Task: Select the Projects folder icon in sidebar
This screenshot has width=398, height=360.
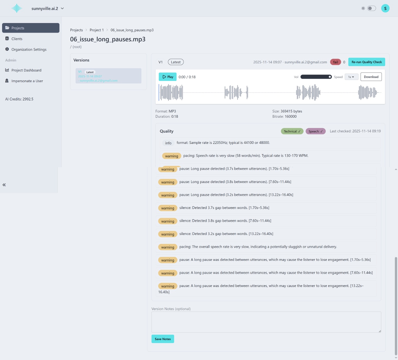Action: 7,28
